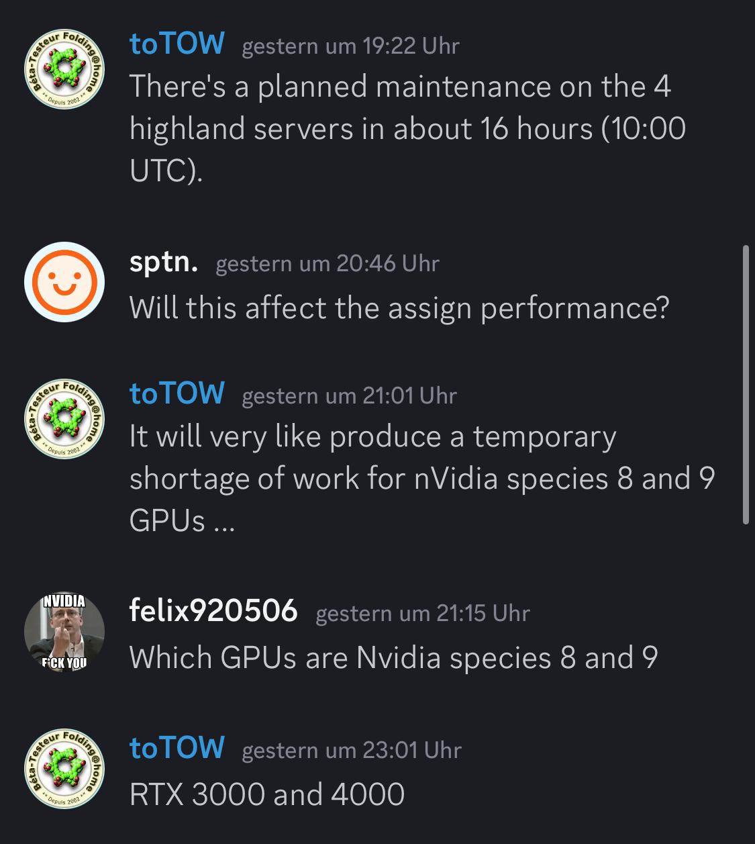The height and width of the screenshot is (844, 755).
Task: Tap the temporary shortage of work message
Action: pyautogui.click(x=421, y=478)
